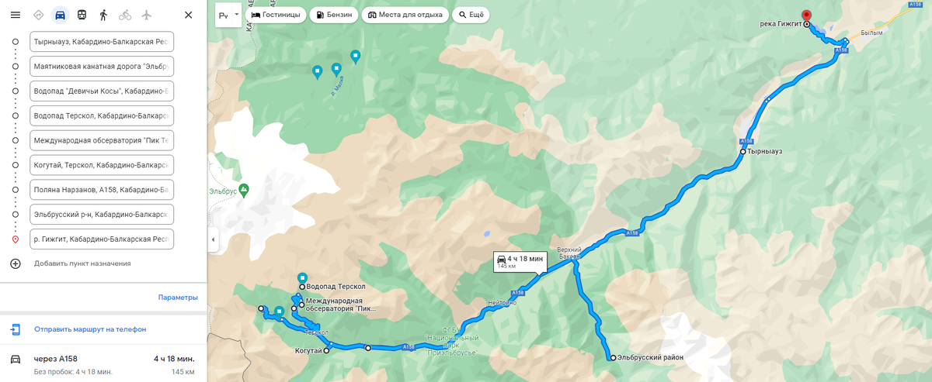The image size is (932, 382).
Task: Collapse side panel with arrow handle
Action: (213, 240)
